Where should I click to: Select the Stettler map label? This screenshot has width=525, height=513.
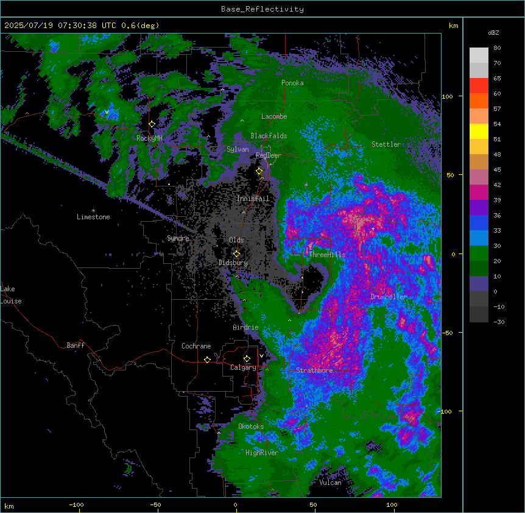click(386, 144)
